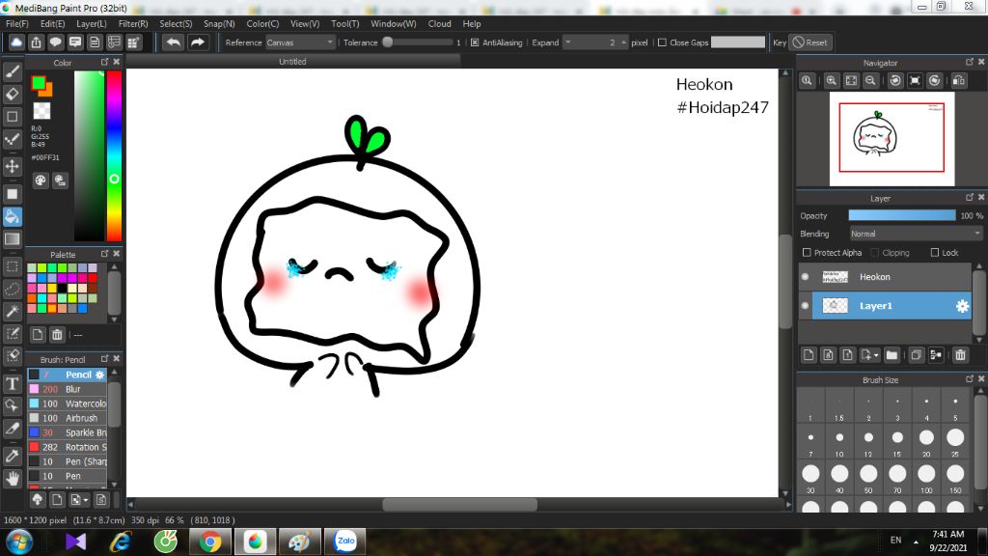Click the layer Opacity bar
Viewport: 988px width, 556px height.
(x=902, y=215)
